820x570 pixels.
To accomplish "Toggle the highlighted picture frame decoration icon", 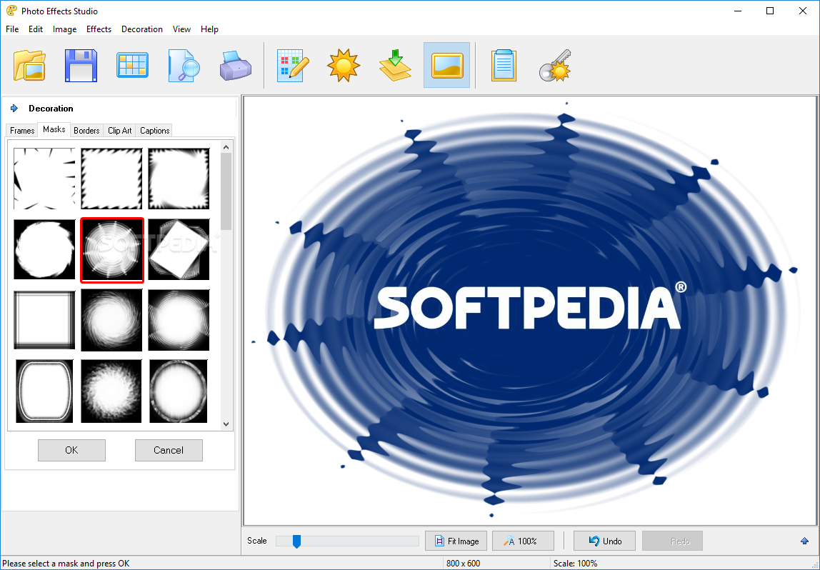I will 446,66.
